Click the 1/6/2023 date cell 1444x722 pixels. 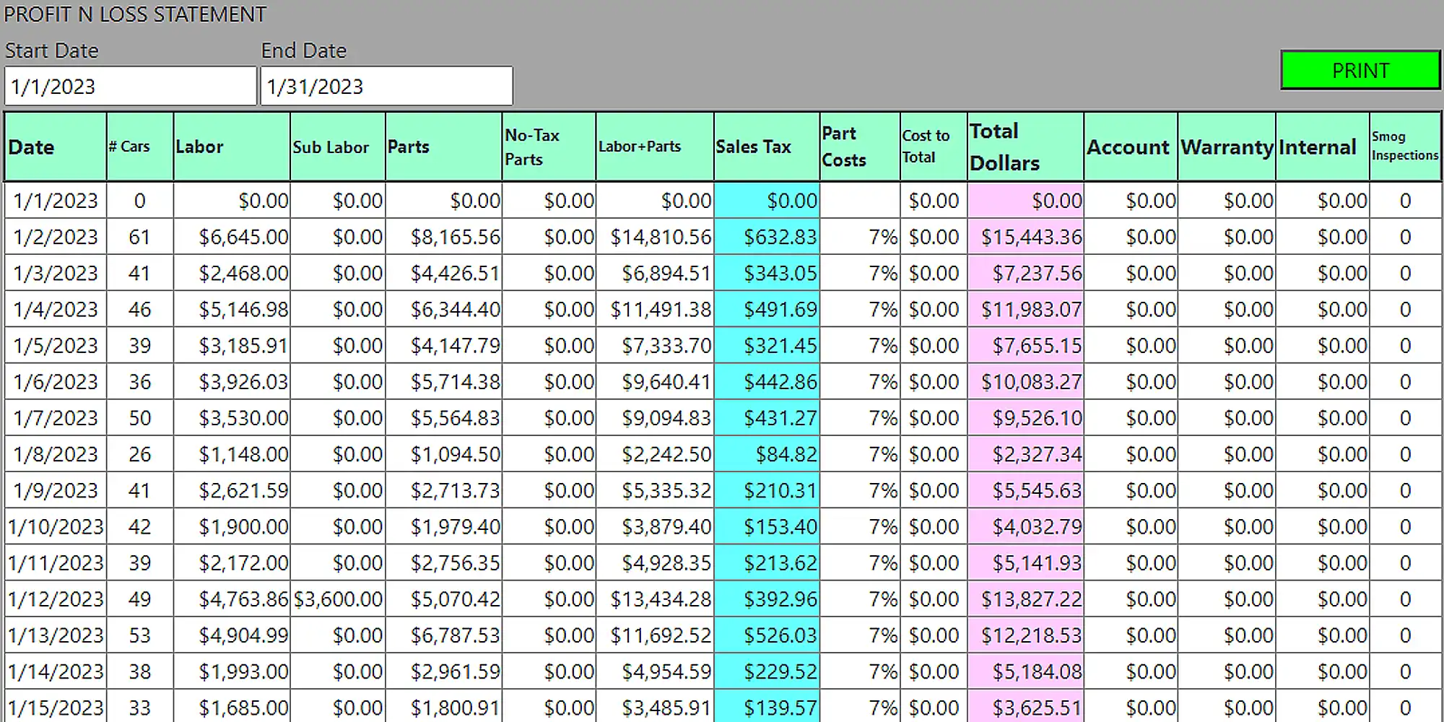click(56, 381)
